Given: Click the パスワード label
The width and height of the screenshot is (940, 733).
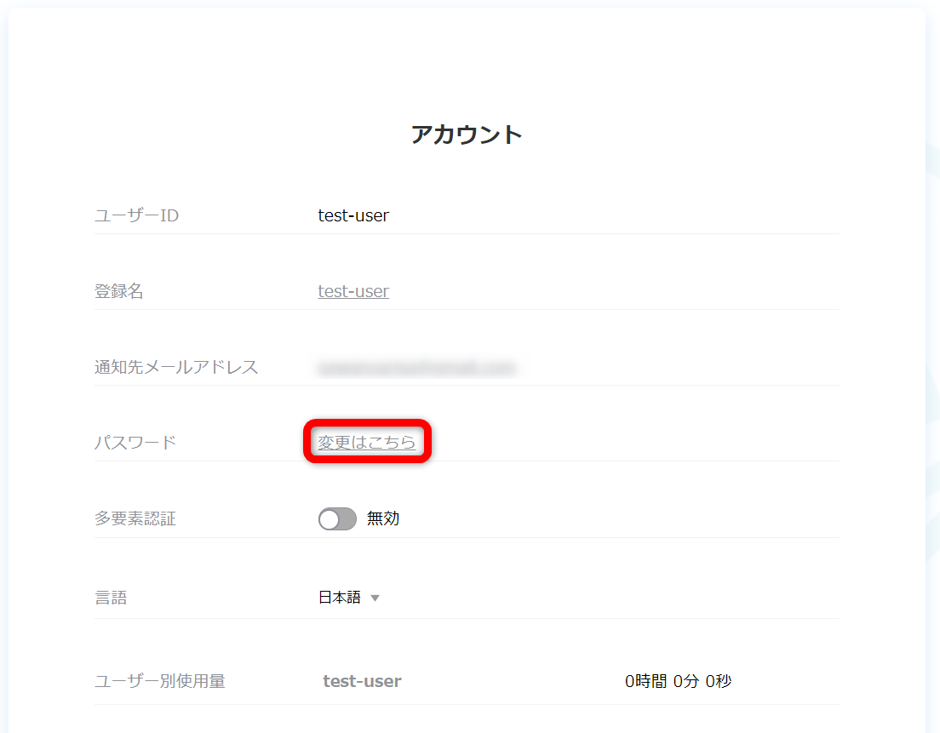Looking at the screenshot, I should [x=135, y=443].
